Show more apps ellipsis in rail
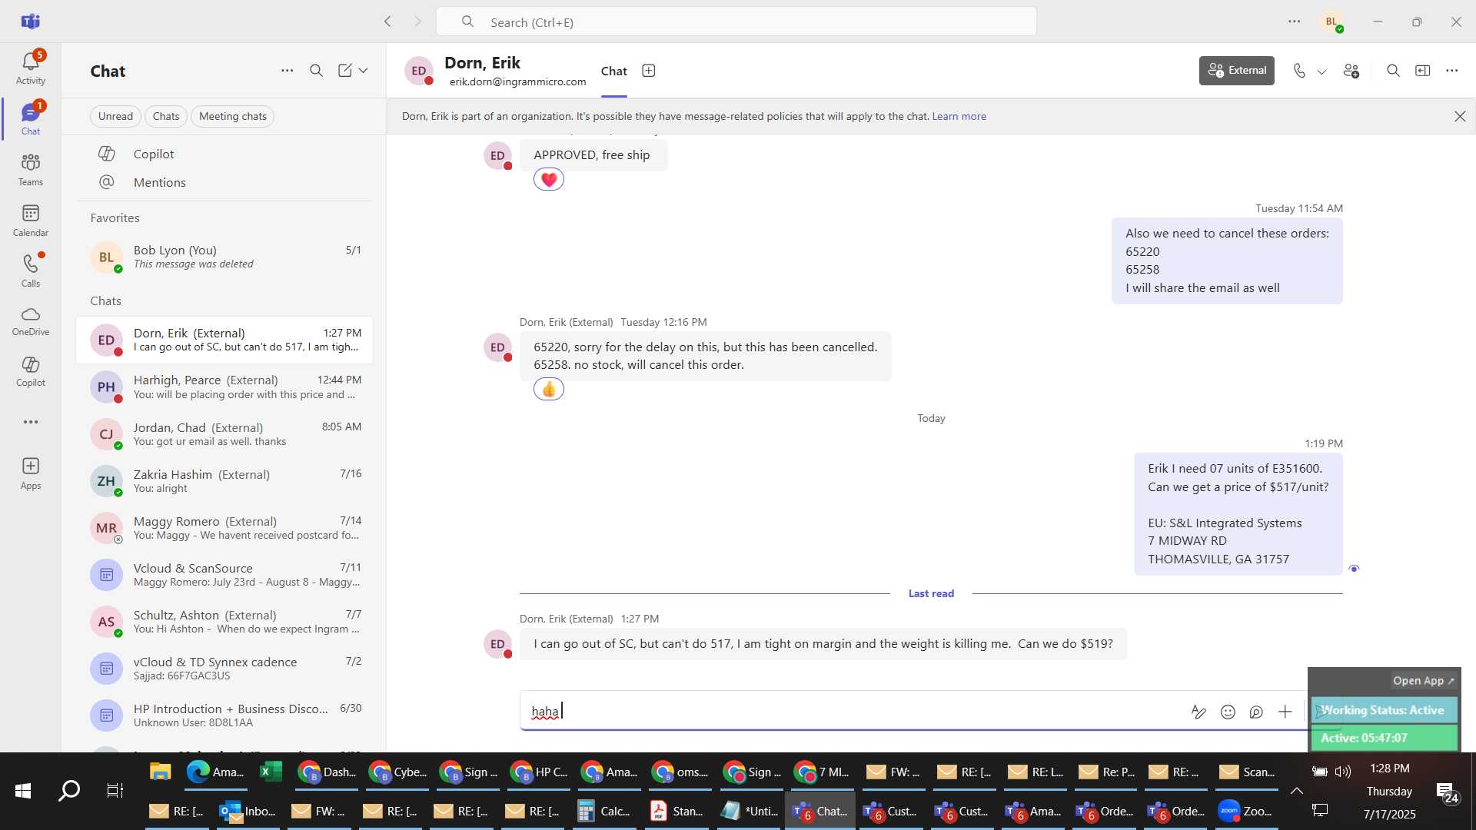The height and width of the screenshot is (830, 1476). 31,422
